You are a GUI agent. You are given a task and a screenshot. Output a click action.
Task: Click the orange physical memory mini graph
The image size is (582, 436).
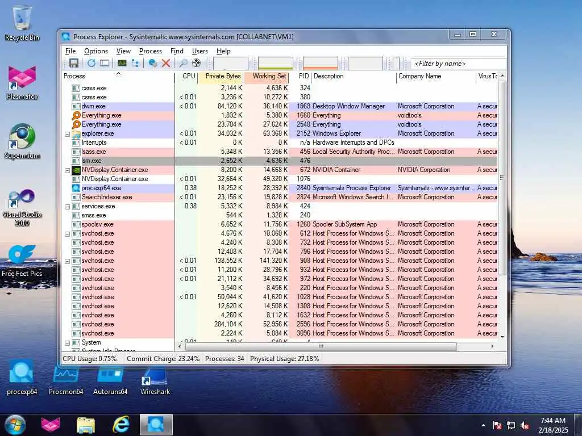[321, 64]
